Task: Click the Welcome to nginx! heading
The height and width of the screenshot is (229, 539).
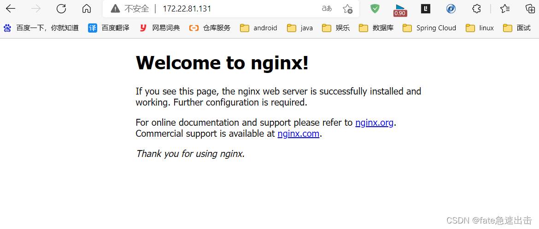Action: pos(222,62)
